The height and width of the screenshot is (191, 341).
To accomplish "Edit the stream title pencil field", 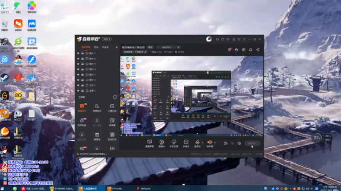I will tap(168, 47).
